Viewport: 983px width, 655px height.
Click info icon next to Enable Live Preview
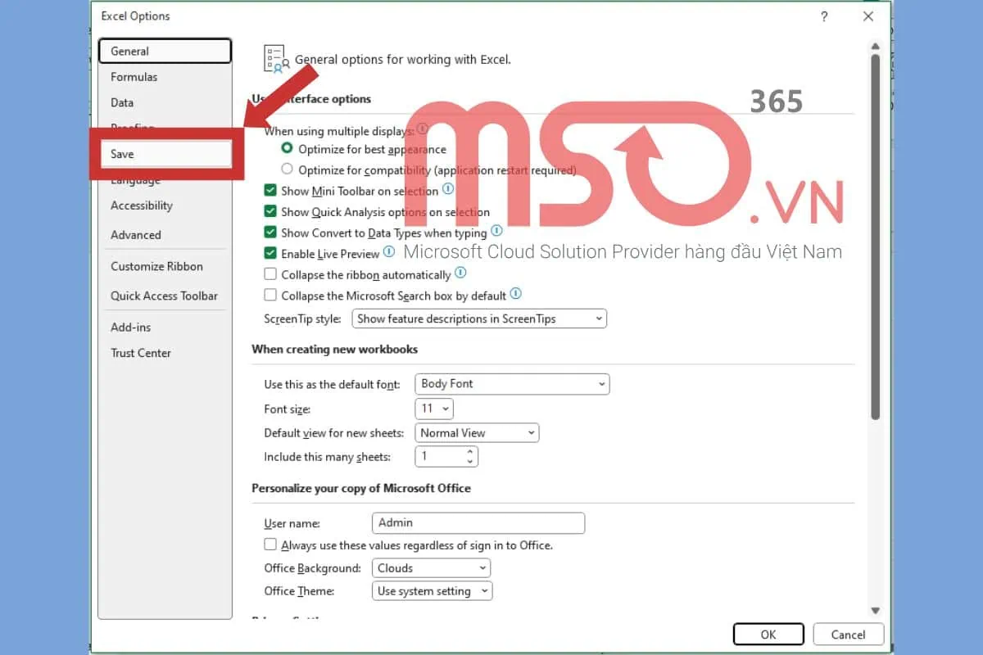point(389,252)
